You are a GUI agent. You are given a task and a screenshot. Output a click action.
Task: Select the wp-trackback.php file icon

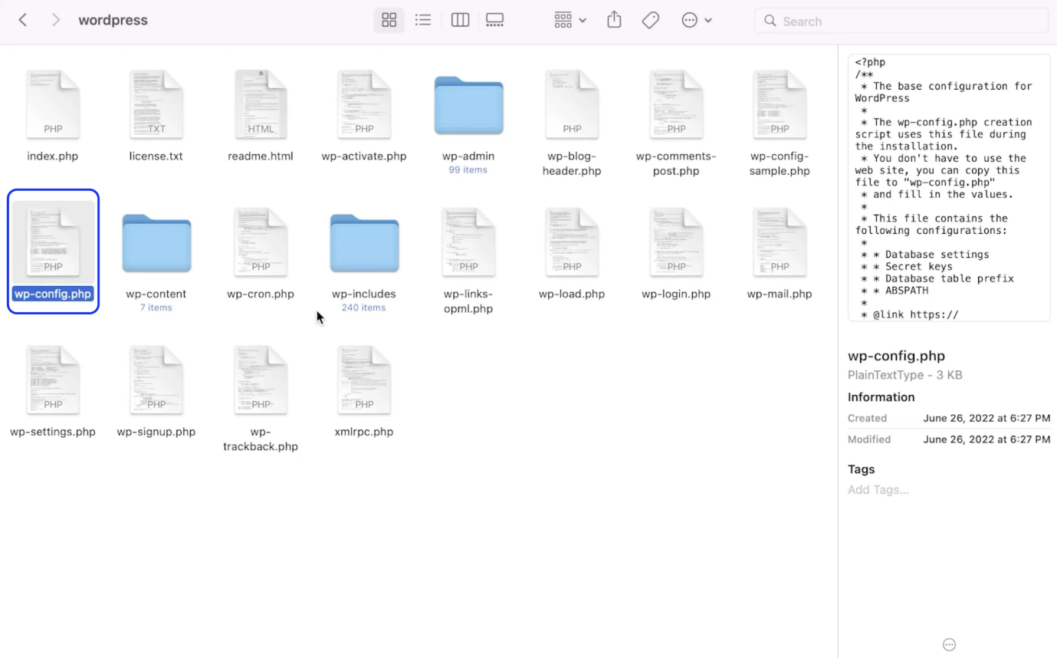(261, 380)
